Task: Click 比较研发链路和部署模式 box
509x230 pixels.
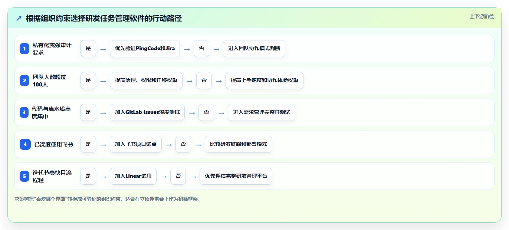Action: point(239,144)
